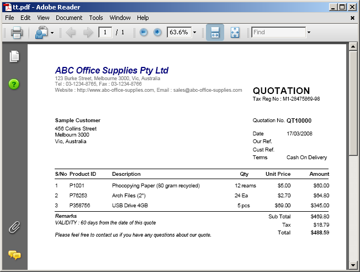The width and height of the screenshot is (360, 272).
Task: Zoom out with the minus button
Action: pyautogui.click(x=144, y=33)
